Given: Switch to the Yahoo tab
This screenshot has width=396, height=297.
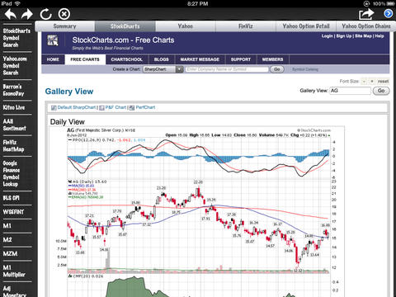Looking at the screenshot, I should tap(186, 26).
